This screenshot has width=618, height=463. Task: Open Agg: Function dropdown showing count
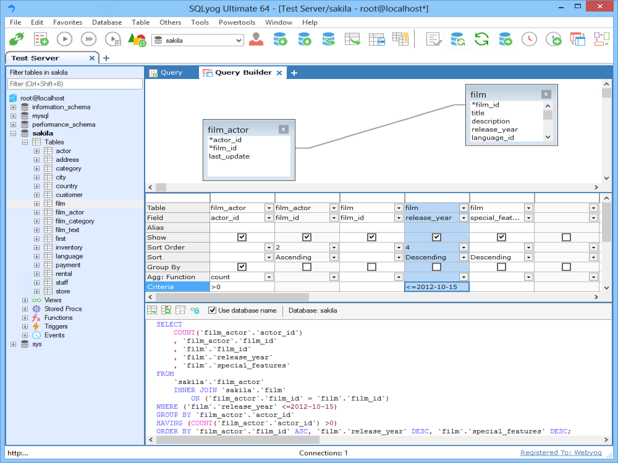[x=268, y=277]
